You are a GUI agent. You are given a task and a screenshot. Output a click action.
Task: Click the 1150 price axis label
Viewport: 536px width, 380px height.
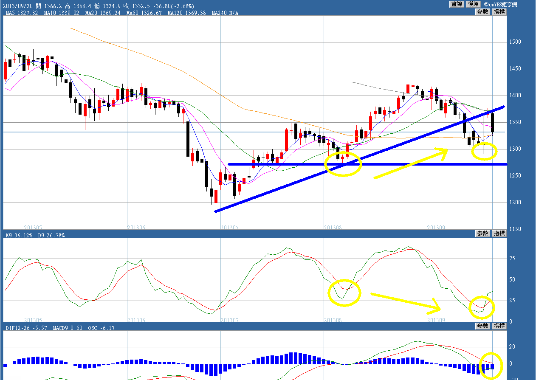point(514,229)
